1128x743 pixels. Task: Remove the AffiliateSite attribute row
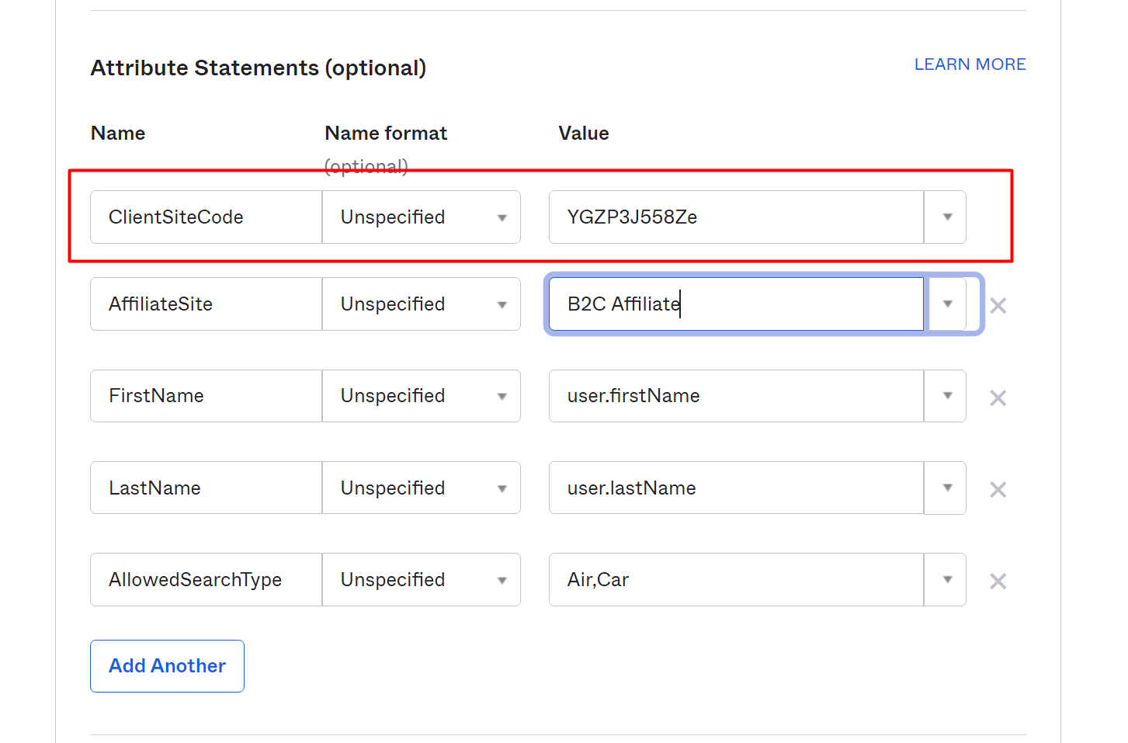tap(998, 305)
